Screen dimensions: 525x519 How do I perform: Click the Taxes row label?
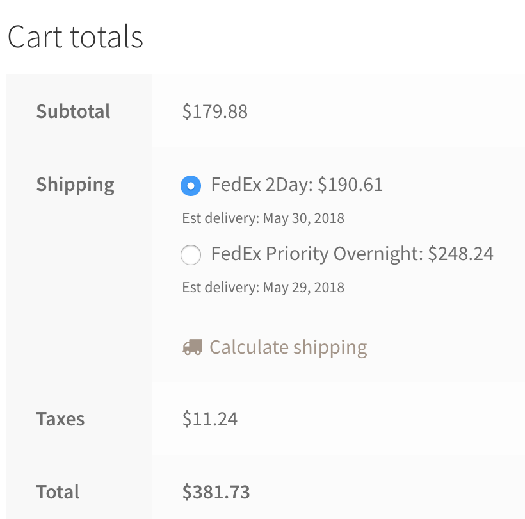(x=60, y=419)
